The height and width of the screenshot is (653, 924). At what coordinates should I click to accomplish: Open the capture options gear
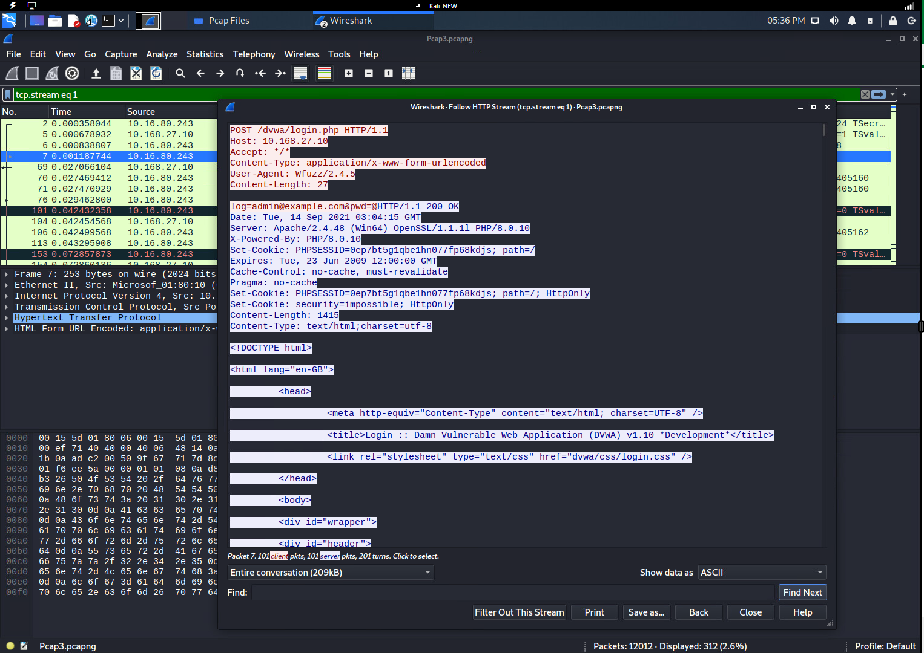(x=72, y=73)
